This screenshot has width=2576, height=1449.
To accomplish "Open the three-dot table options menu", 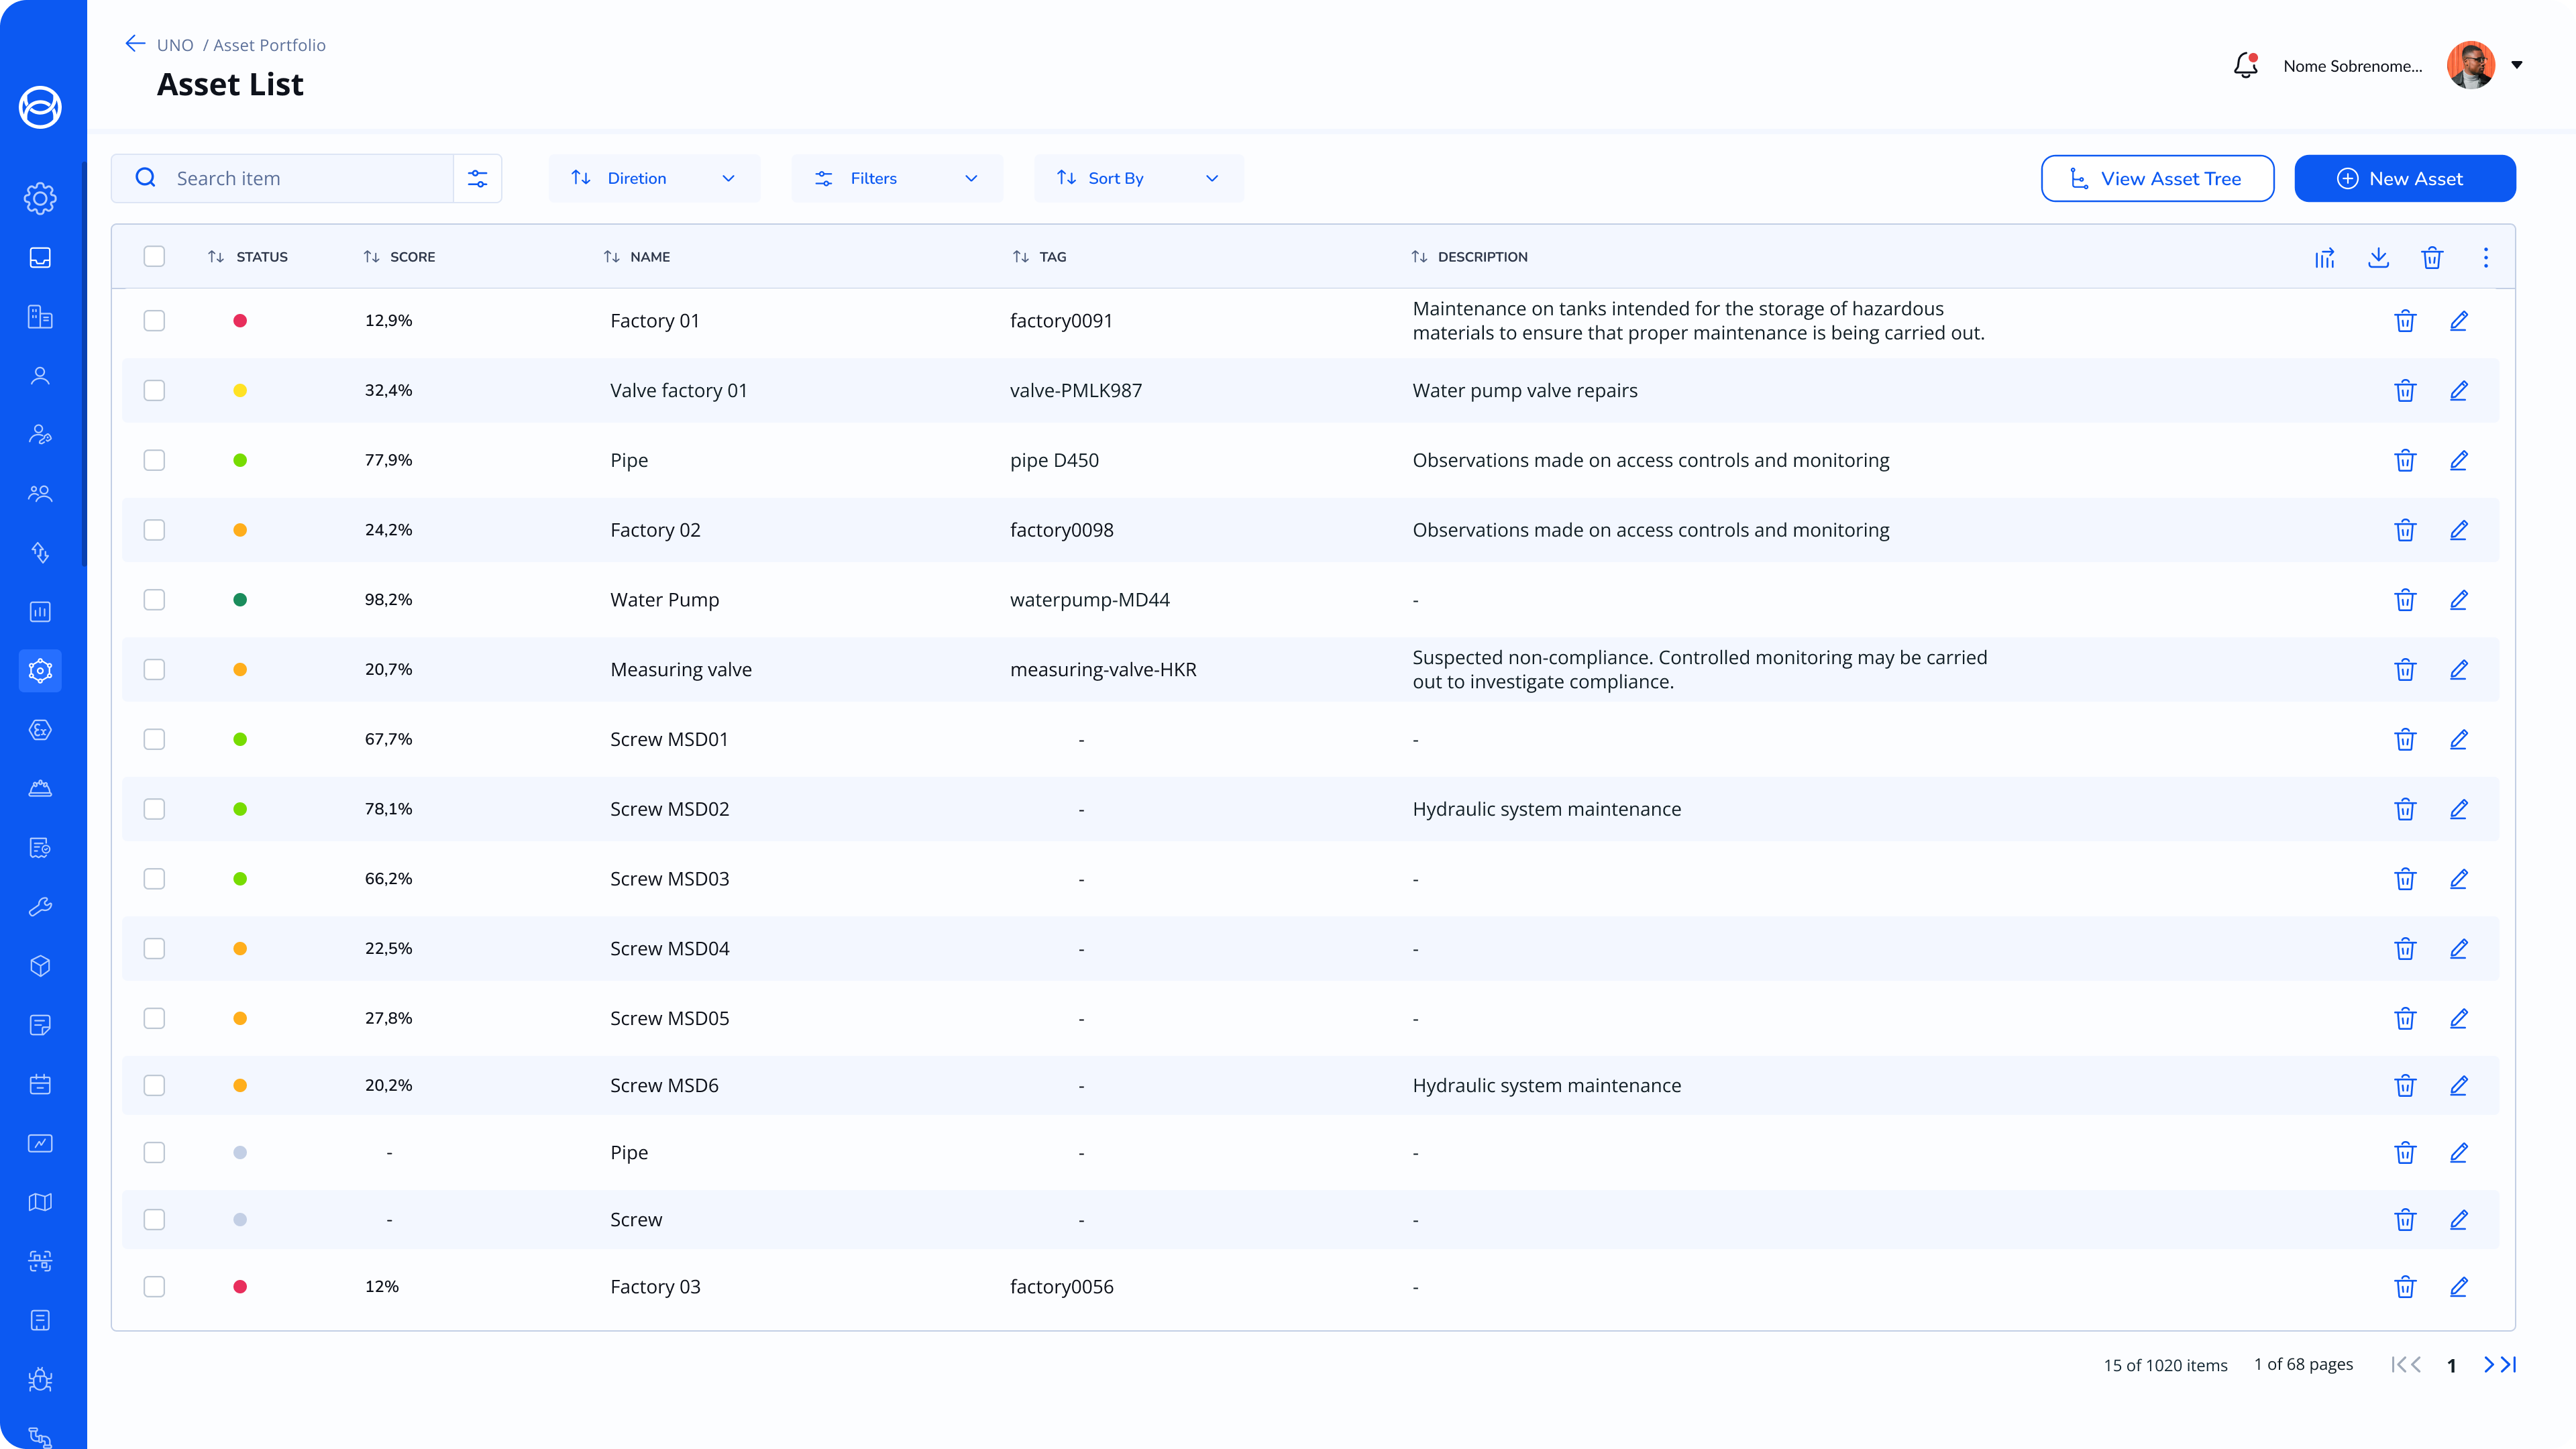I will click(x=2486, y=257).
